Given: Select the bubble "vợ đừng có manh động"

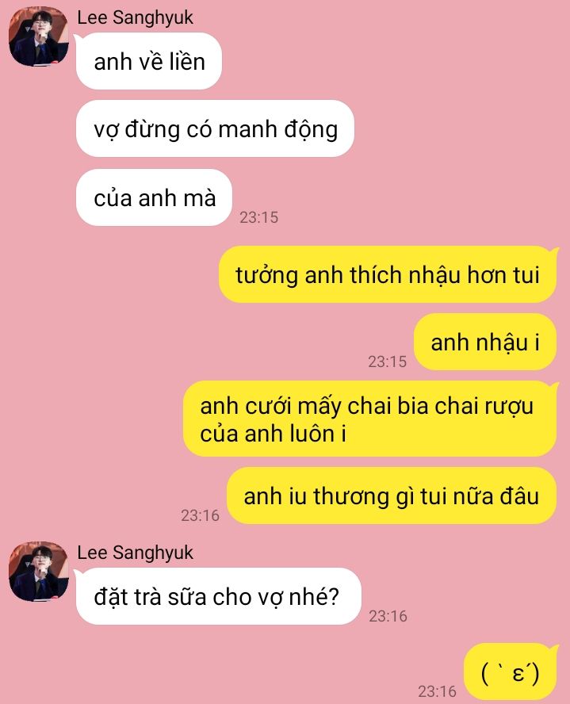Looking at the screenshot, I should tap(215, 128).
